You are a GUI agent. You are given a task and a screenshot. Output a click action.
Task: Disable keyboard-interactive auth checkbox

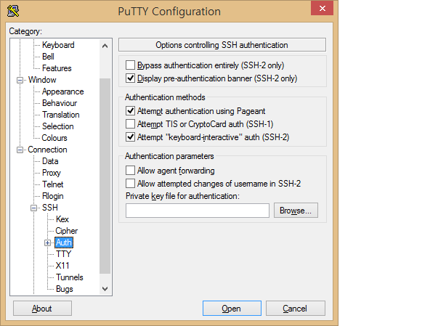[130, 137]
